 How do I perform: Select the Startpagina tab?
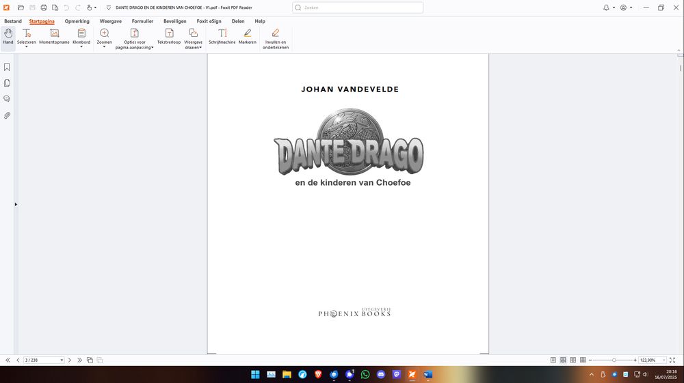[x=42, y=21]
